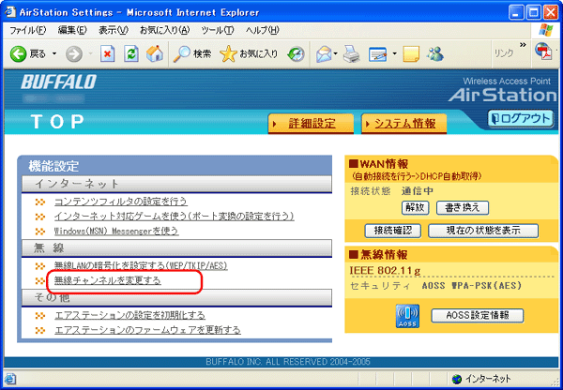Viewport: 563px width, 390px height.
Task: Click the Adobe PDF toolbar icon
Action: (x=543, y=52)
